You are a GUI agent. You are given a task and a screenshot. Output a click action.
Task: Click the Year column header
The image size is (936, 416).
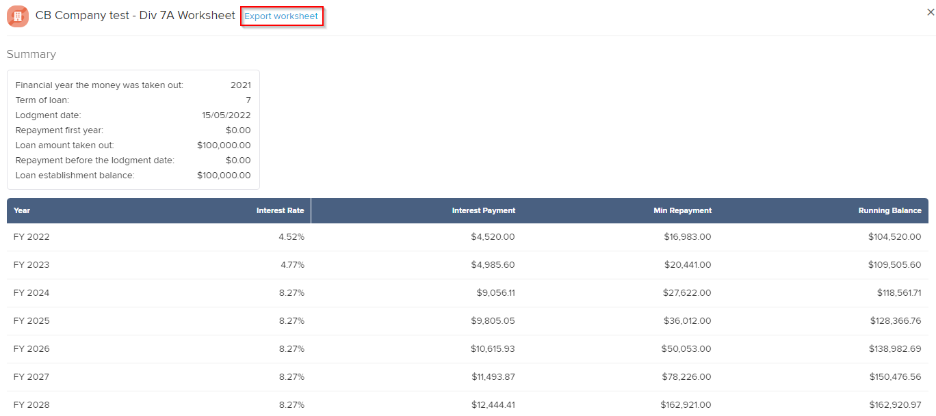pos(22,210)
